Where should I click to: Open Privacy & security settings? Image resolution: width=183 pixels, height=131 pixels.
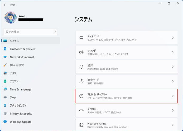click(31, 114)
